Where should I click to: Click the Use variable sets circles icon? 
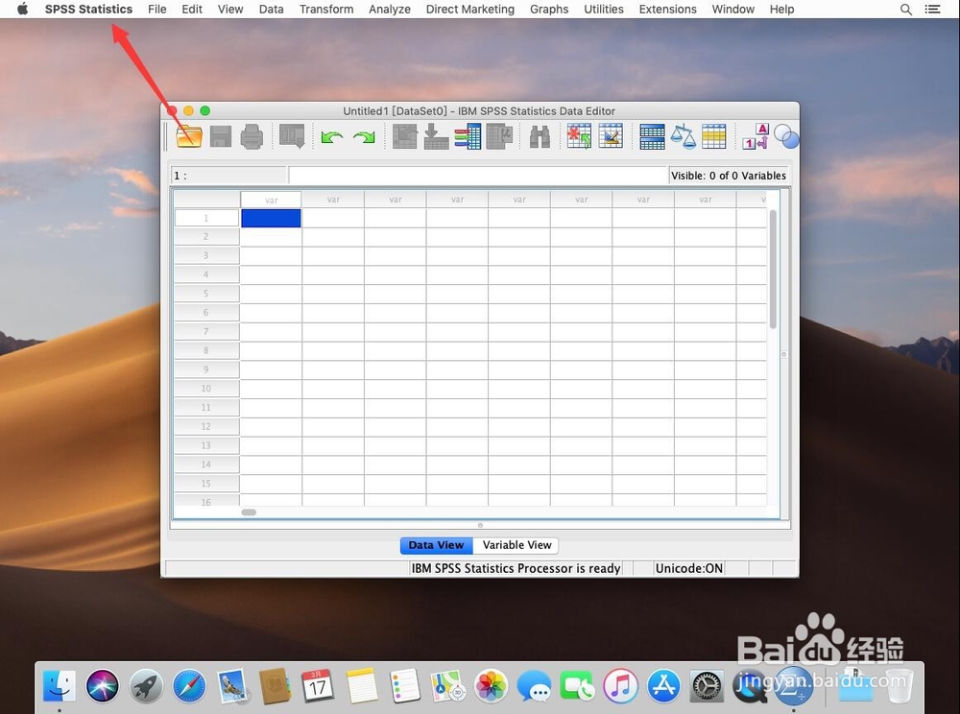786,136
